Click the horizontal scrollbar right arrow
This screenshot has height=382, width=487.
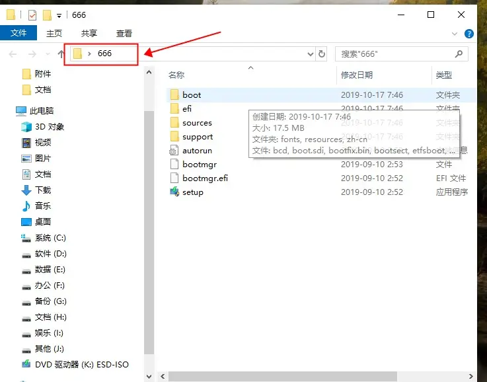click(471, 377)
